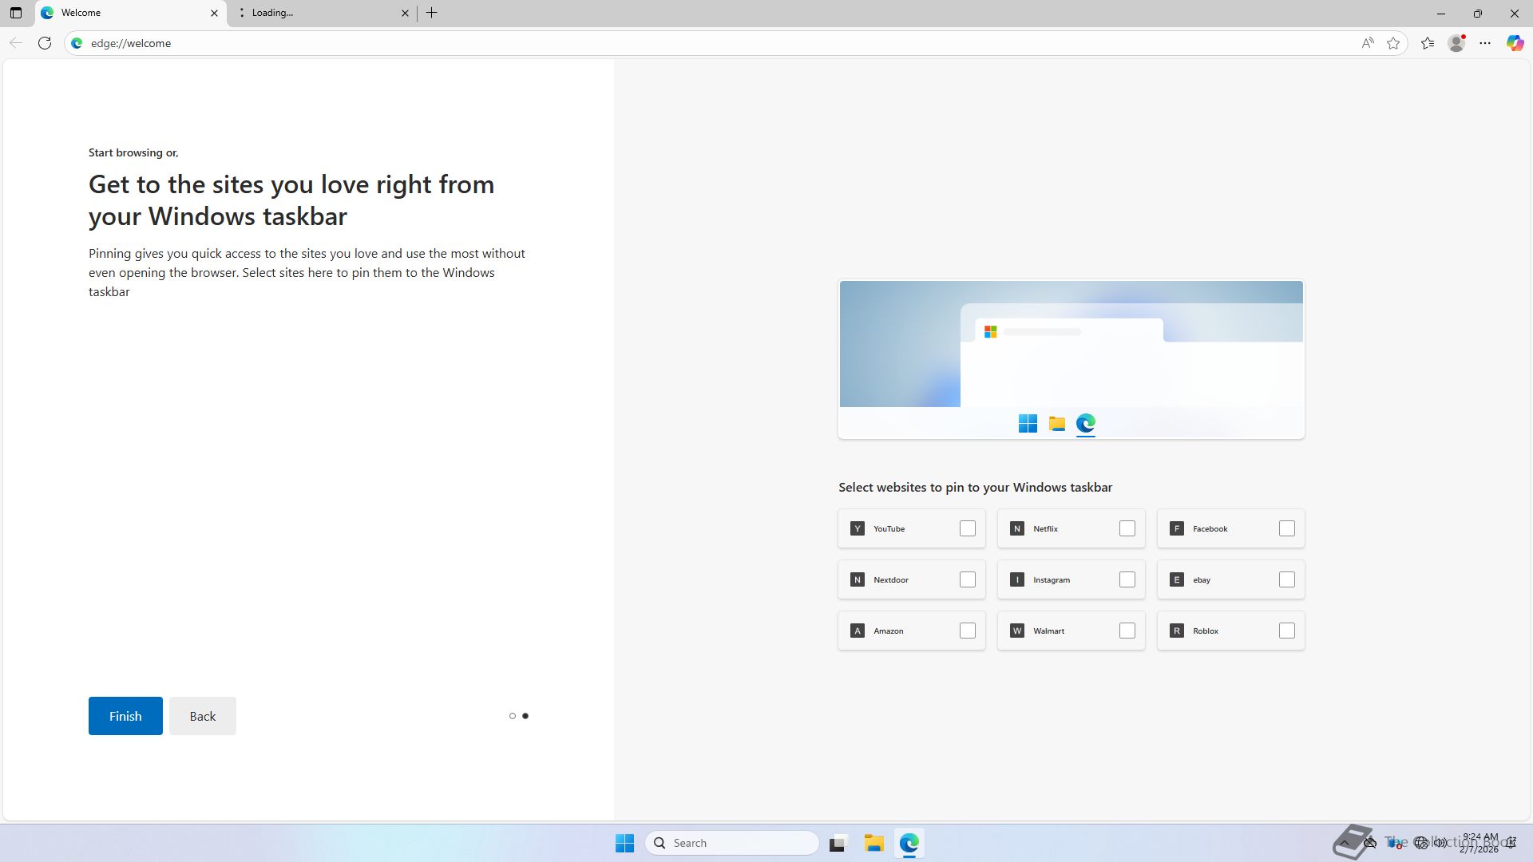Check the YouTube pin checkbox
The image size is (1533, 862).
[x=967, y=528]
